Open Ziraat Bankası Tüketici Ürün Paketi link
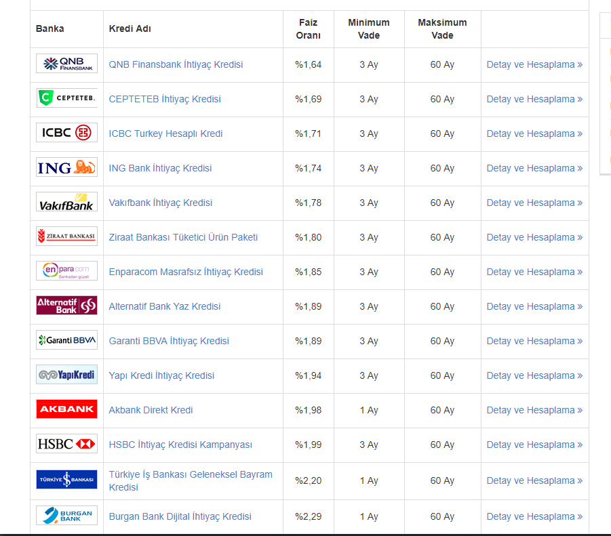Screen dimensions: 611x536 click(183, 237)
